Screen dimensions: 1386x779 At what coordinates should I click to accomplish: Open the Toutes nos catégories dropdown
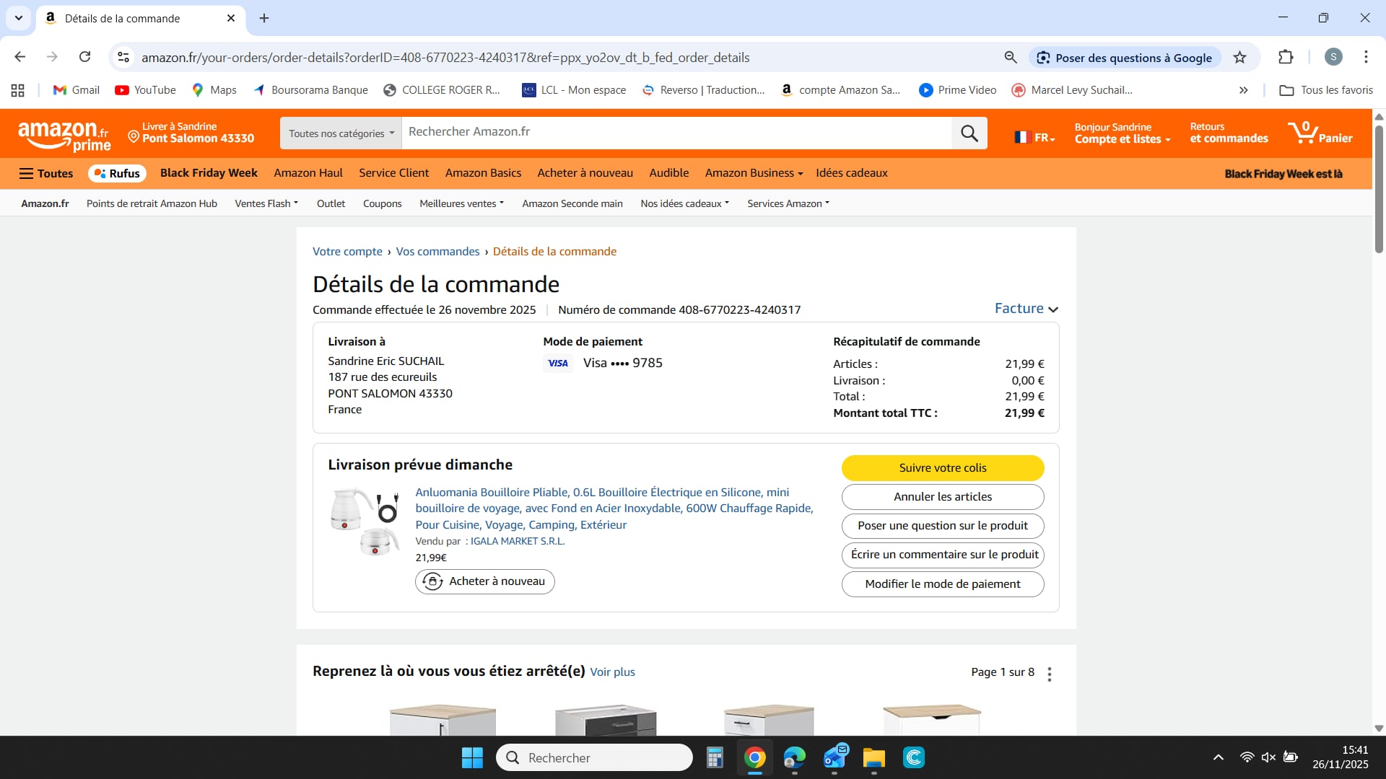(x=341, y=133)
